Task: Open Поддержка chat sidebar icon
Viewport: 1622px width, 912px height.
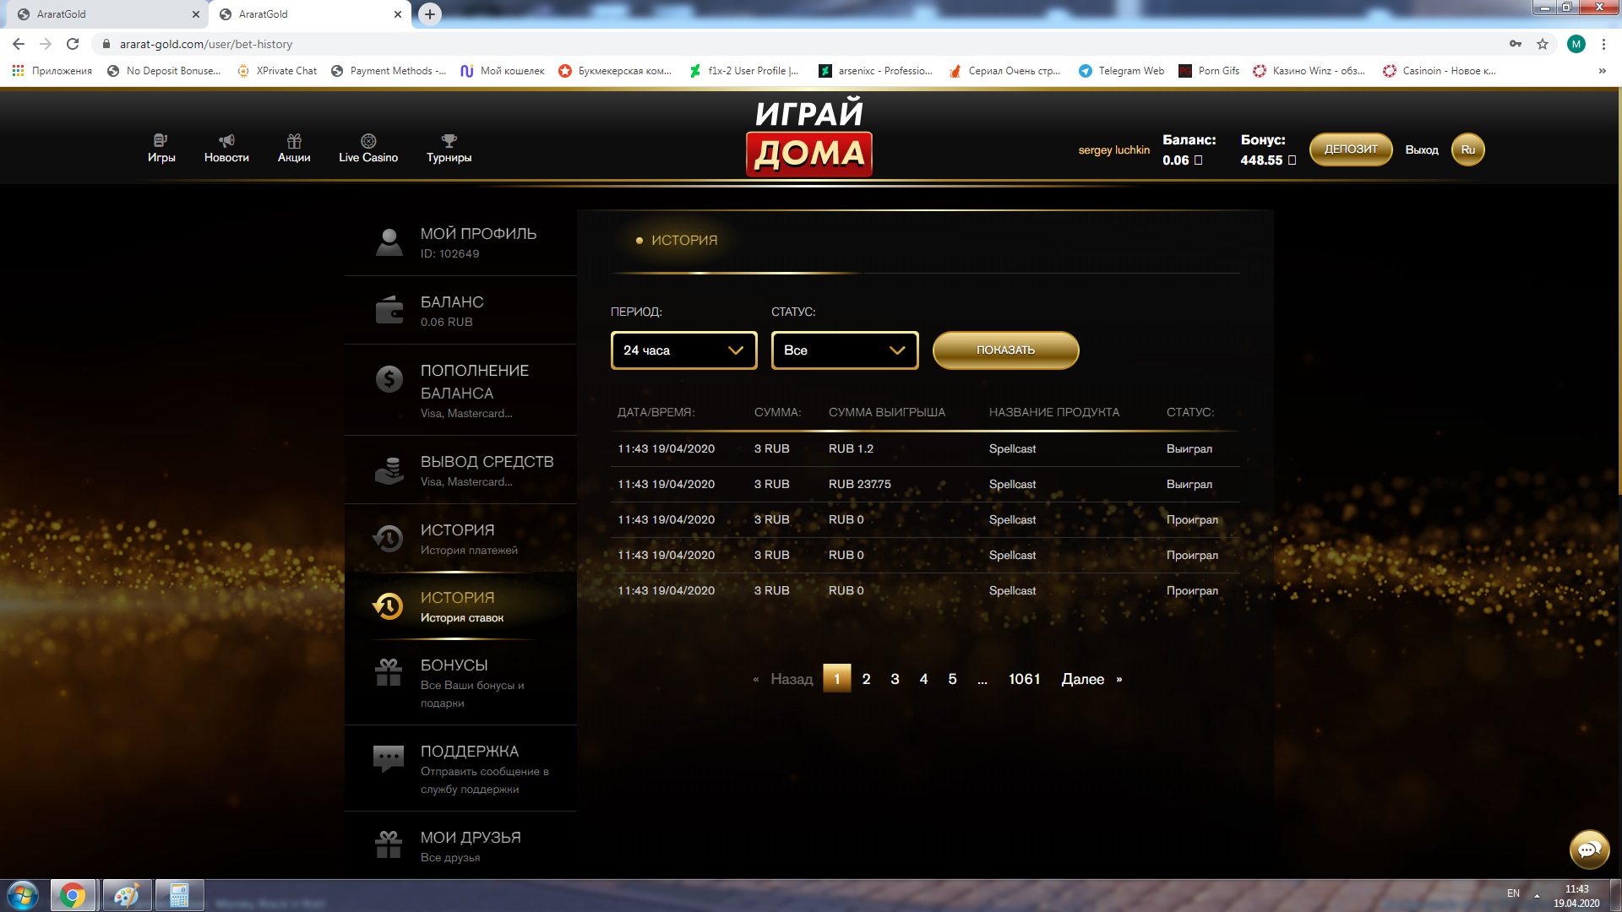Action: coord(389,758)
